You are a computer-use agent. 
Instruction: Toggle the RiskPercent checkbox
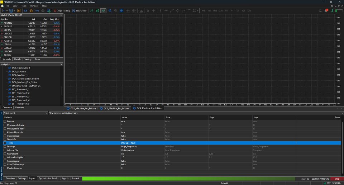click(x=5, y=153)
